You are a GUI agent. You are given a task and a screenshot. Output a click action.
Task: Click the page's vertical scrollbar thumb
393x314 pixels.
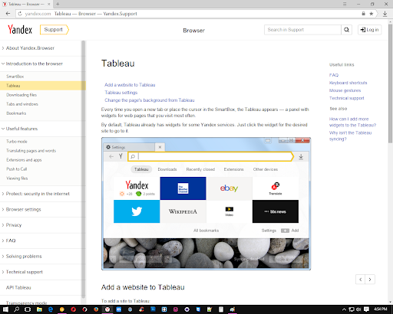pyautogui.click(x=390, y=83)
